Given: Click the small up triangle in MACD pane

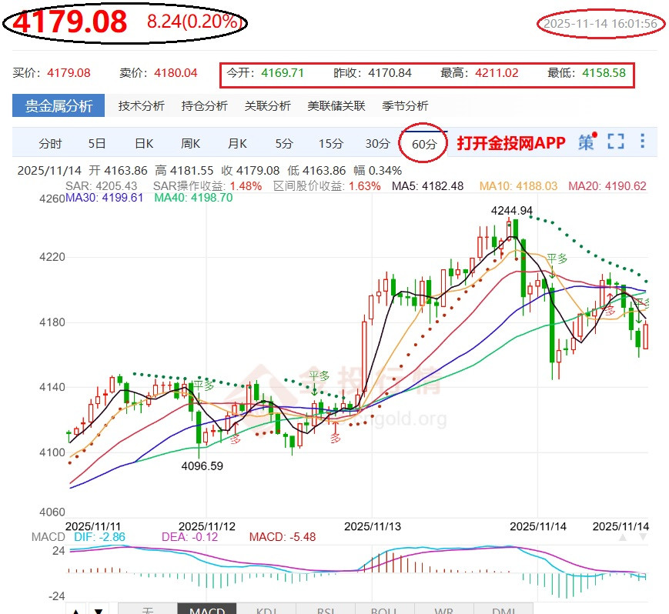Looking at the screenshot, I should 623,538.
